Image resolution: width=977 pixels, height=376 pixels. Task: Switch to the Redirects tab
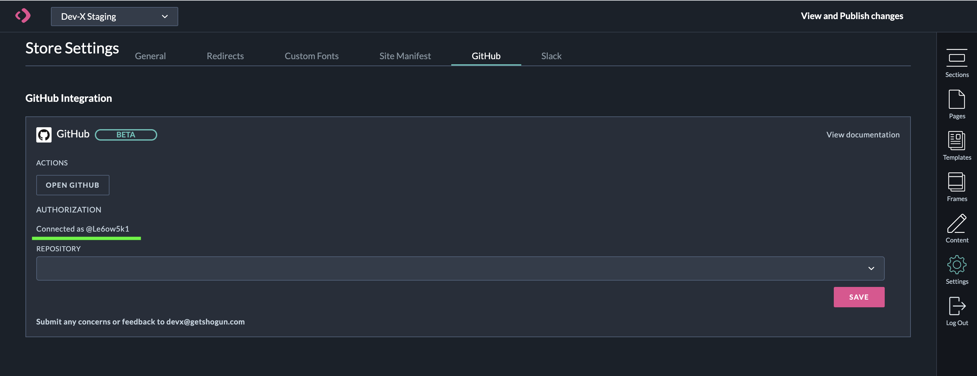pos(225,56)
